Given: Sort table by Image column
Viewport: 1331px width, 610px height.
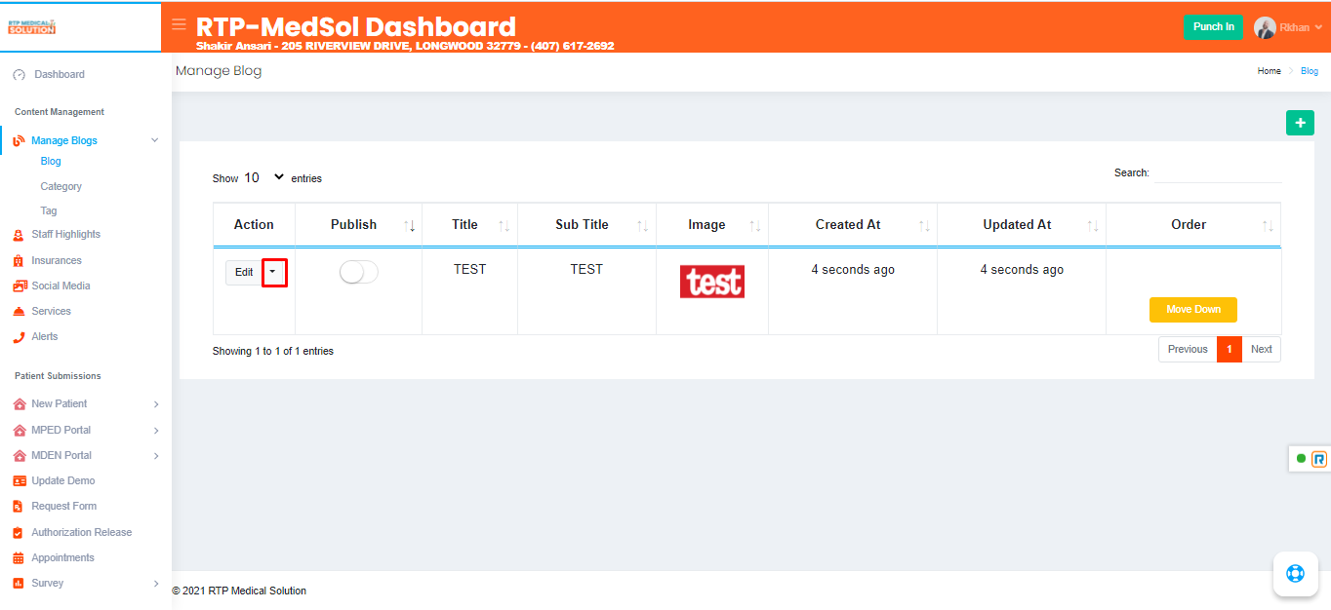Looking at the screenshot, I should click(712, 225).
